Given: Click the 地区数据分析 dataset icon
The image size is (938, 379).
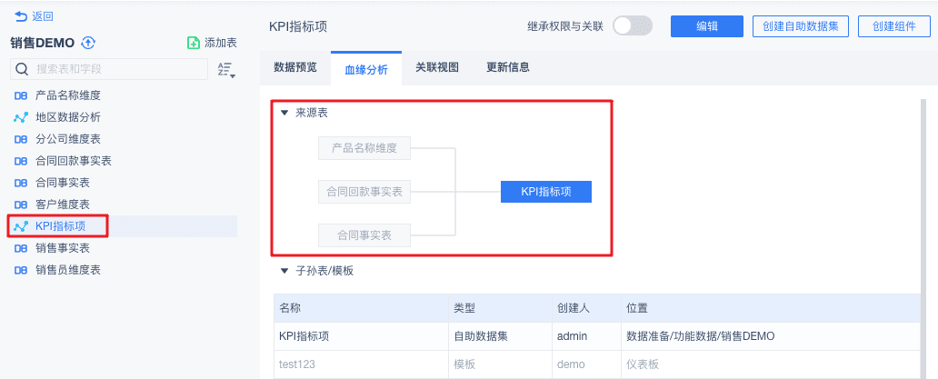Looking at the screenshot, I should pos(22,117).
